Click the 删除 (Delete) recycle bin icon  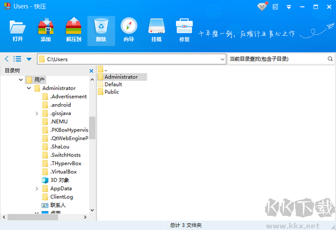tap(101, 30)
